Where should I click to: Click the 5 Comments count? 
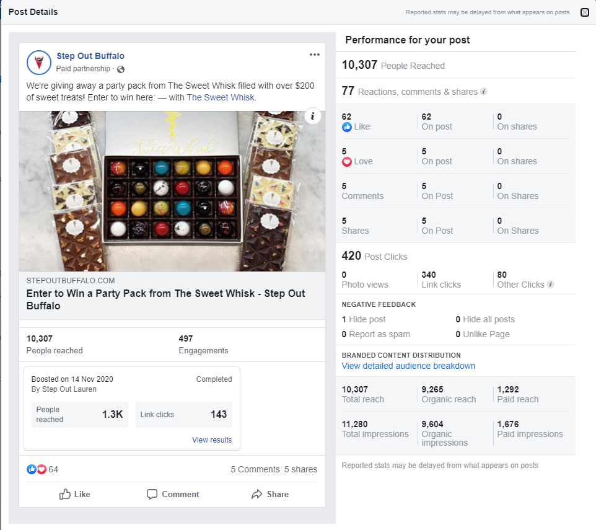(255, 469)
